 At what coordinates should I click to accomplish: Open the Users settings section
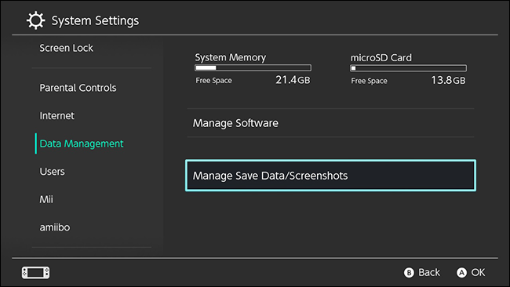pyautogui.click(x=52, y=172)
